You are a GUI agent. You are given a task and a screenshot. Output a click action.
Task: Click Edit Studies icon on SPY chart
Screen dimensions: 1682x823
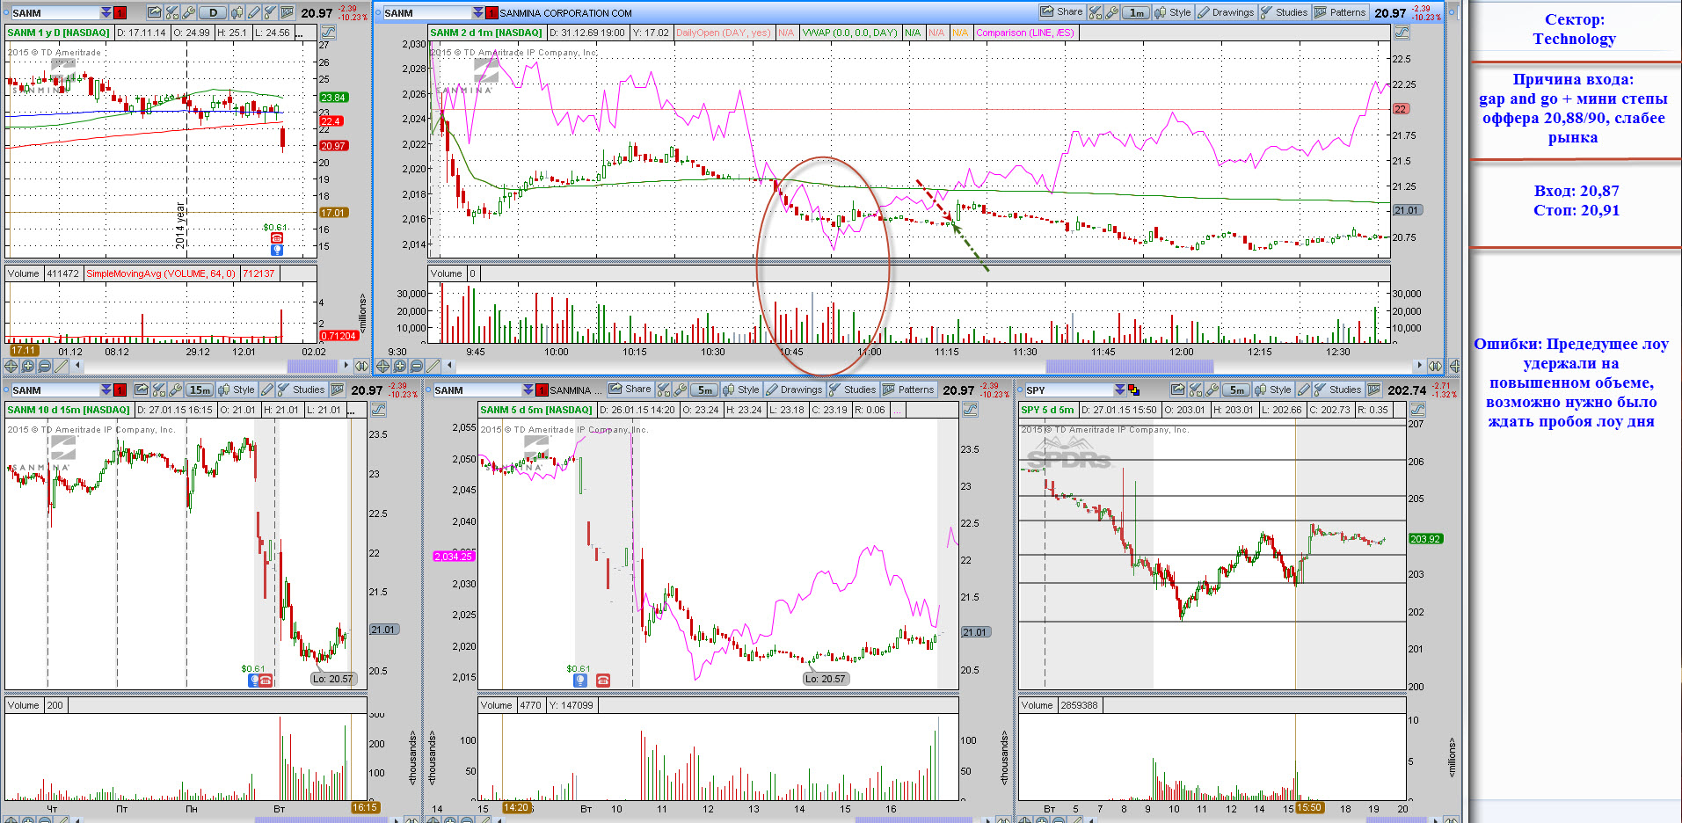(1195, 390)
